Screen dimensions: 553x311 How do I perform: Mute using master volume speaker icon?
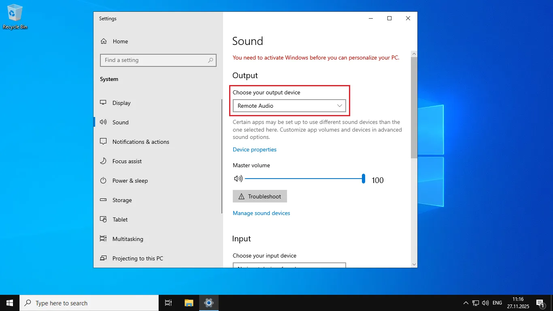pos(238,179)
